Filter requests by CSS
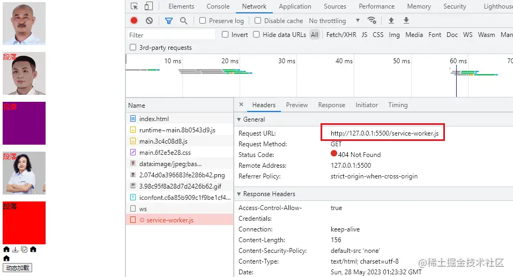 point(378,35)
